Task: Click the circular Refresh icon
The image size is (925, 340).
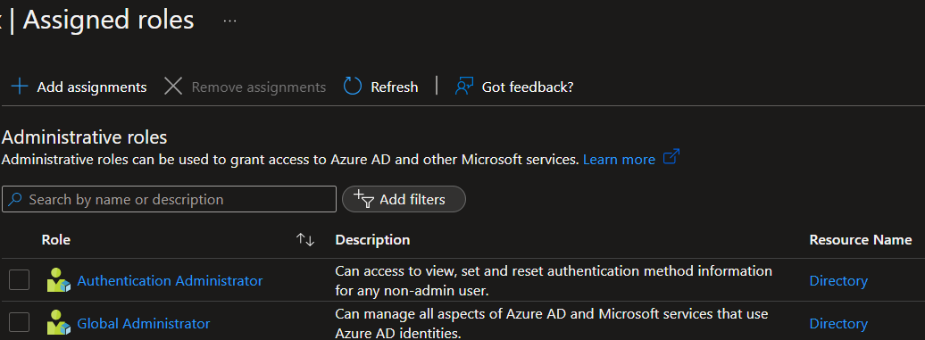Action: click(x=352, y=87)
